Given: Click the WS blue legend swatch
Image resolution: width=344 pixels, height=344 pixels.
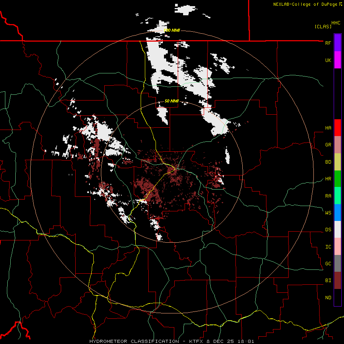Looking at the screenshot, I should click(338, 213).
